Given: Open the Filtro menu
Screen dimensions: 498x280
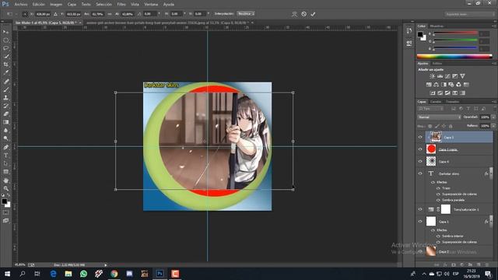Looking at the screenshot, I should [121, 5].
